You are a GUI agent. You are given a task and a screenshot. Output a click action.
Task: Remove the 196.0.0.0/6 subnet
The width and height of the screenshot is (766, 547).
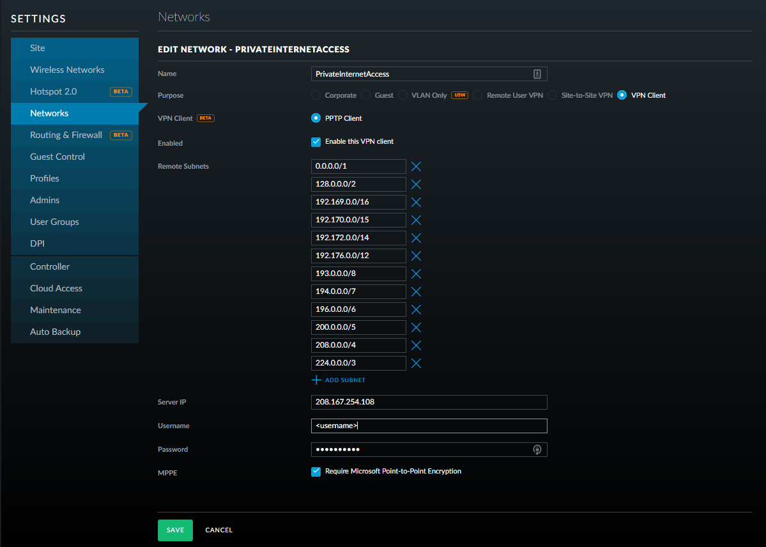(x=416, y=309)
